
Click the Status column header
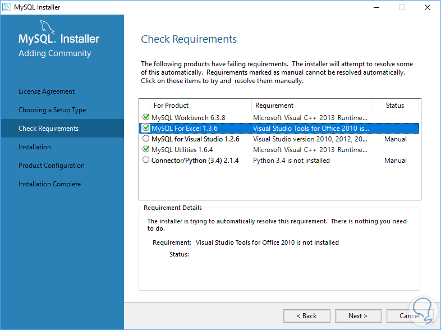(395, 106)
